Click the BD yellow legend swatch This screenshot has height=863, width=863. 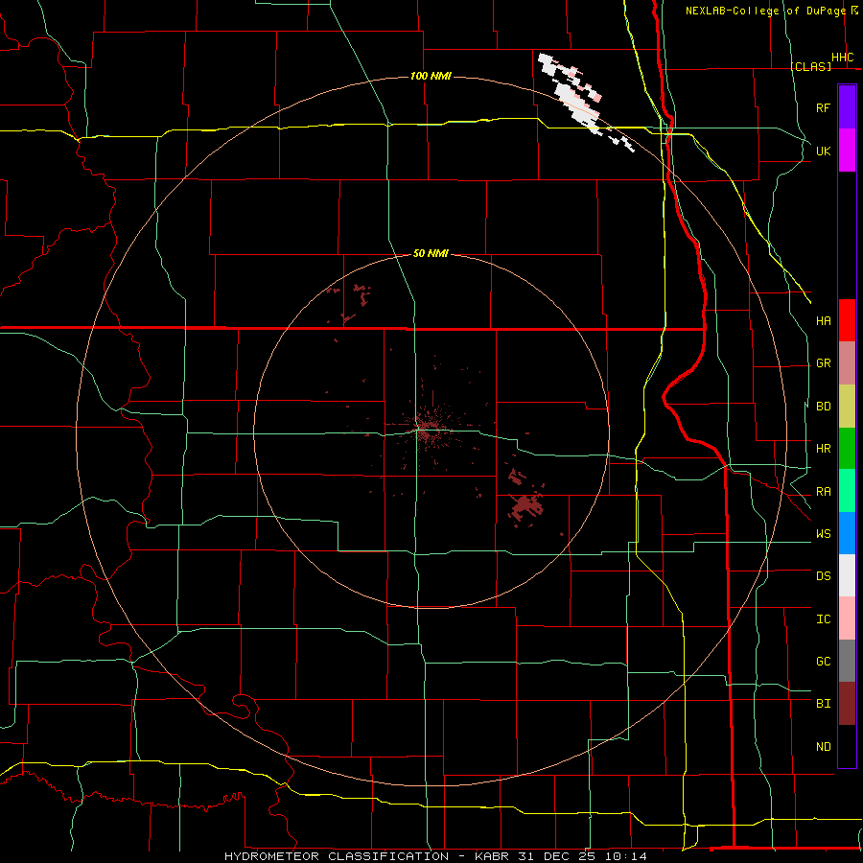[847, 407]
